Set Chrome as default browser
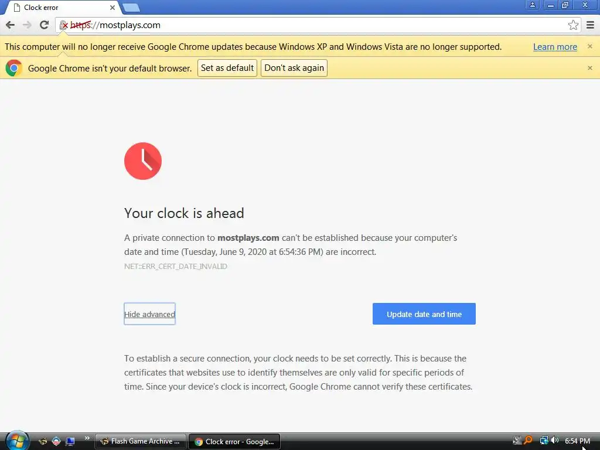Image resolution: width=600 pixels, height=450 pixels. point(227,68)
